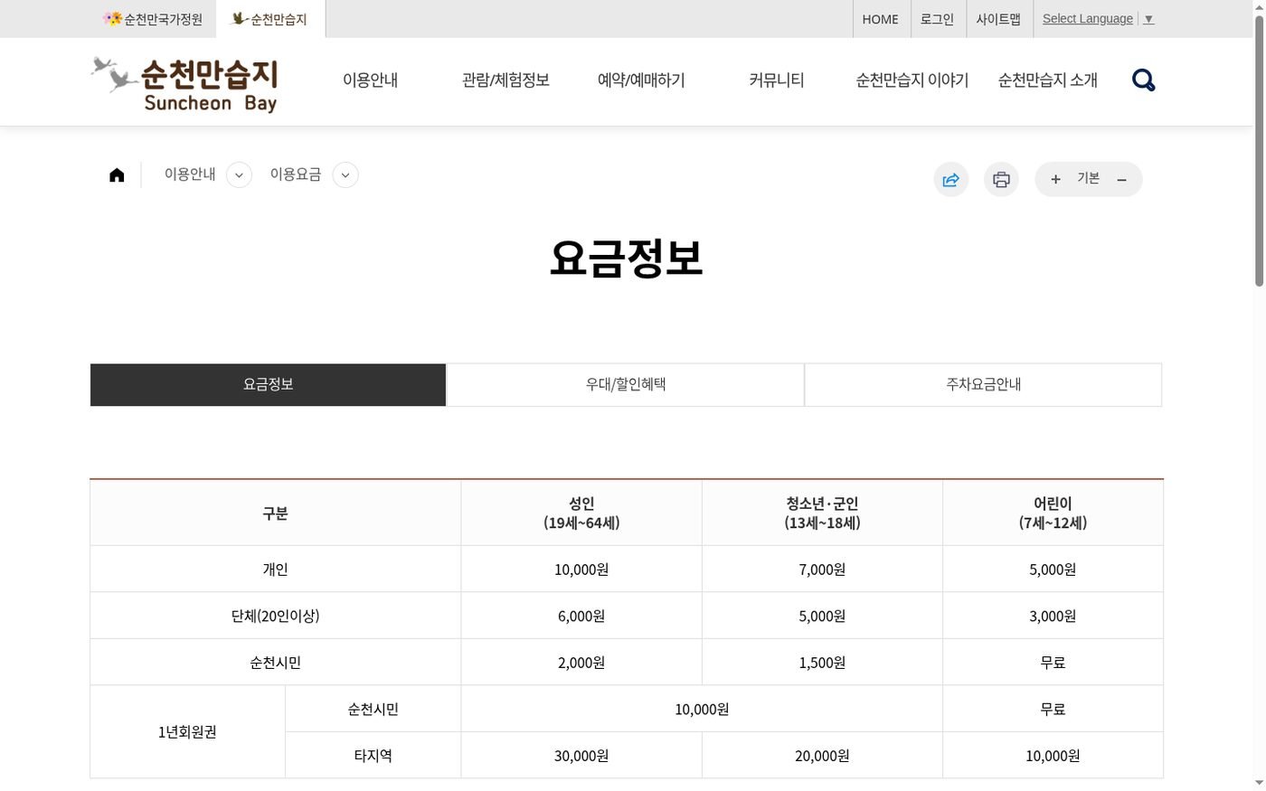1266x791 pixels.
Task: Open 순천만습지 소개 menu
Action: [1048, 80]
